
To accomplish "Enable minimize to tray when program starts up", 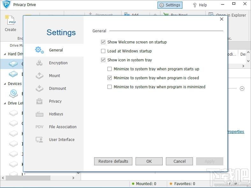I will (x=110, y=69).
